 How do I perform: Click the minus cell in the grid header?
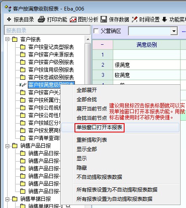[x=103, y=45]
